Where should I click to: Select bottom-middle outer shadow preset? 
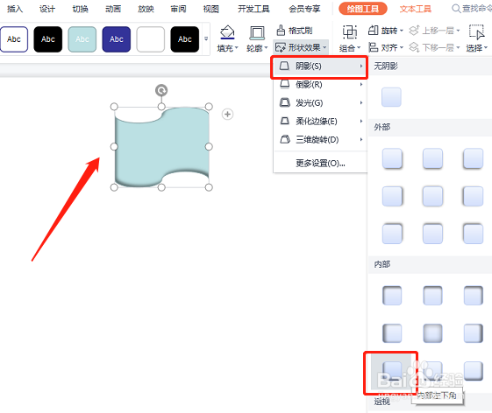pos(432,234)
